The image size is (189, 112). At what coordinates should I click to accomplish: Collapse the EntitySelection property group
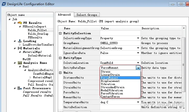60,33
